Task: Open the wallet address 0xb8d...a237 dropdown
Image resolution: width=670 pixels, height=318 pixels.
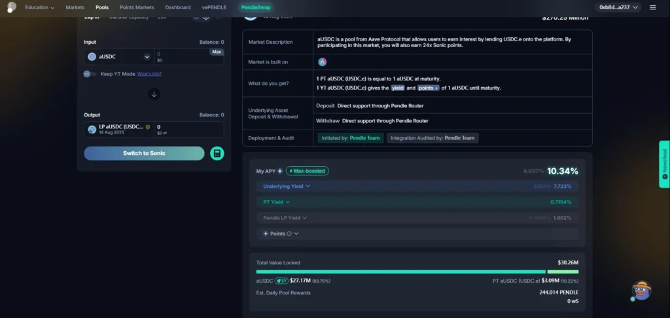Action: pyautogui.click(x=618, y=7)
